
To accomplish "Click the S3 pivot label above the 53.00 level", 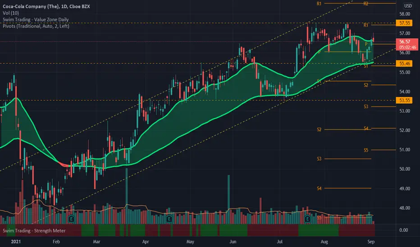I will [x=366, y=106].
